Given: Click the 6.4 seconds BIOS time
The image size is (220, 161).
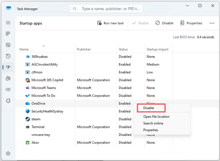Looking at the screenshot, I should (206, 37).
